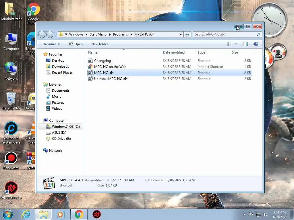Click the Windows Explorer taskbar button
Screen dimensions: 294x220
[x=43, y=214]
